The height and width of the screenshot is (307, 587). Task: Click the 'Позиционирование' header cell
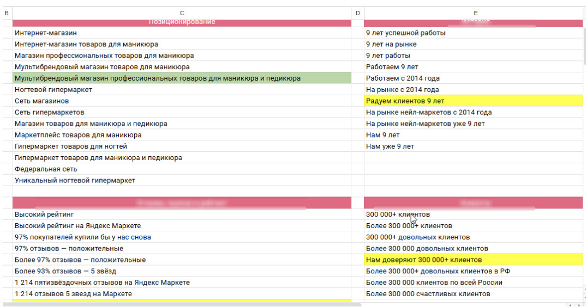pyautogui.click(x=182, y=23)
